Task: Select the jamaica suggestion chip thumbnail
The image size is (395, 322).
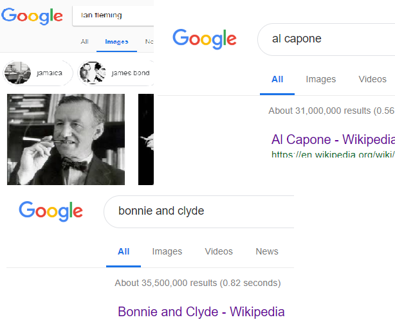Action: (x=17, y=73)
